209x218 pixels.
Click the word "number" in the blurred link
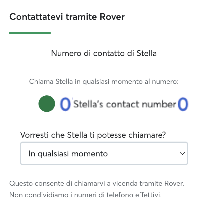(x=159, y=104)
